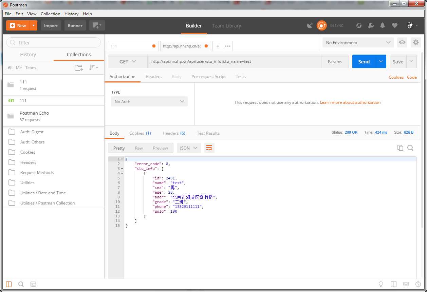This screenshot has width=427, height=292.
Task: Open the wrench settings icon
Action: (371, 25)
